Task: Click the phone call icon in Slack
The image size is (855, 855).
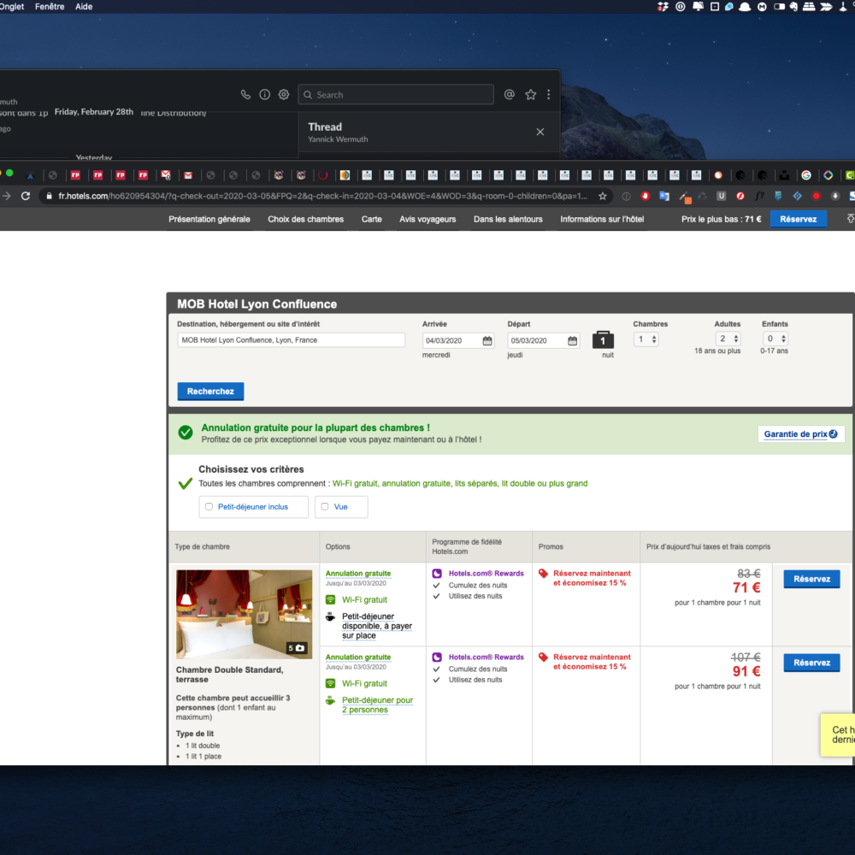Action: (x=246, y=95)
